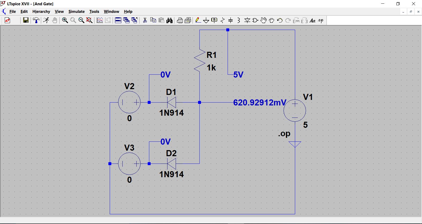
Task: Select the Drag closed-hand tool
Action: point(272,21)
